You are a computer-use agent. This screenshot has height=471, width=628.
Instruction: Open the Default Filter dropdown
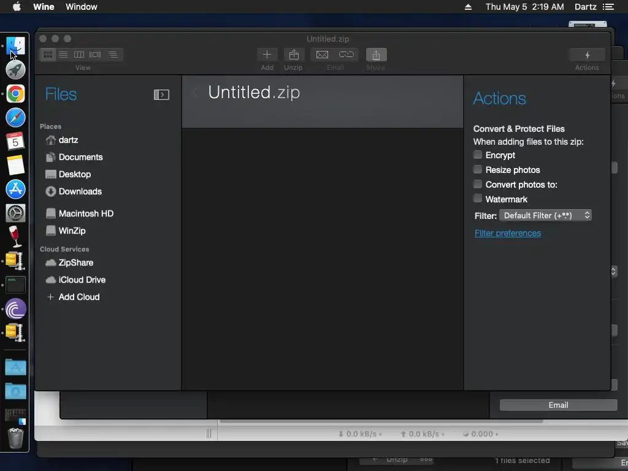(x=545, y=215)
